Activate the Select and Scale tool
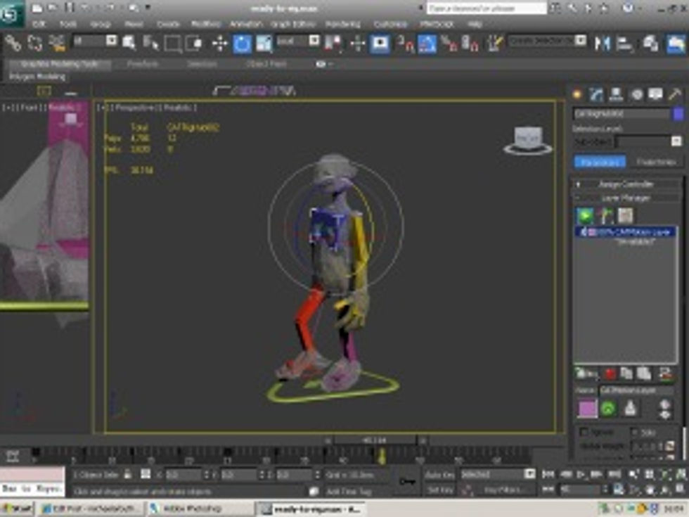Viewport: 689px width, 517px height. 264,43
